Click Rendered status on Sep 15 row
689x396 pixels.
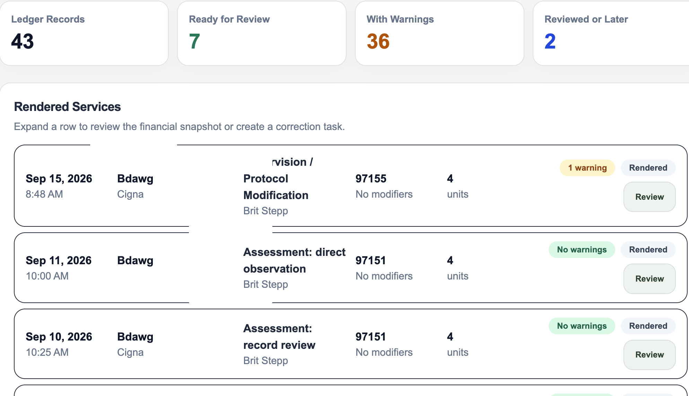648,168
